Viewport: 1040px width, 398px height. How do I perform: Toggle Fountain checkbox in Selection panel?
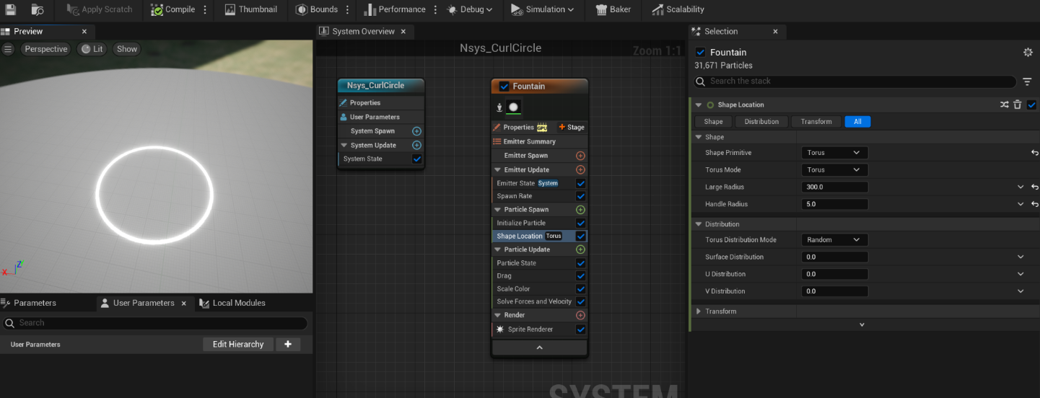pos(700,53)
